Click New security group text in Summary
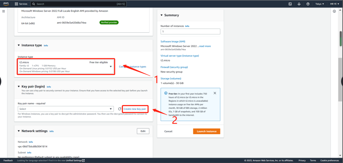Screen dimensions: 343x163 [171, 72]
